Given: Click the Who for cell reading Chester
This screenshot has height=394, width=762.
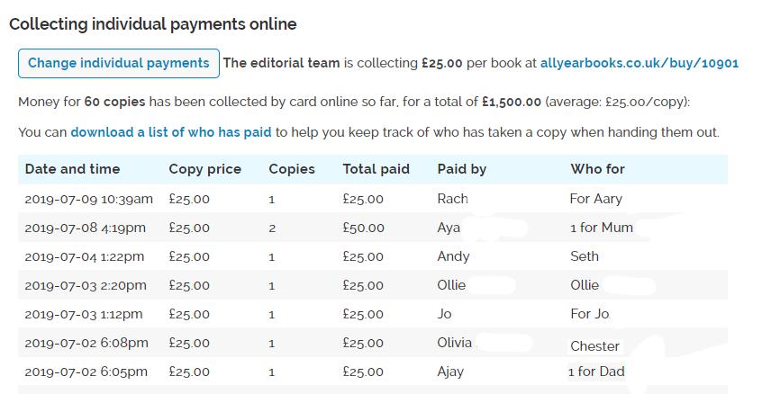Looking at the screenshot, I should (x=594, y=345).
